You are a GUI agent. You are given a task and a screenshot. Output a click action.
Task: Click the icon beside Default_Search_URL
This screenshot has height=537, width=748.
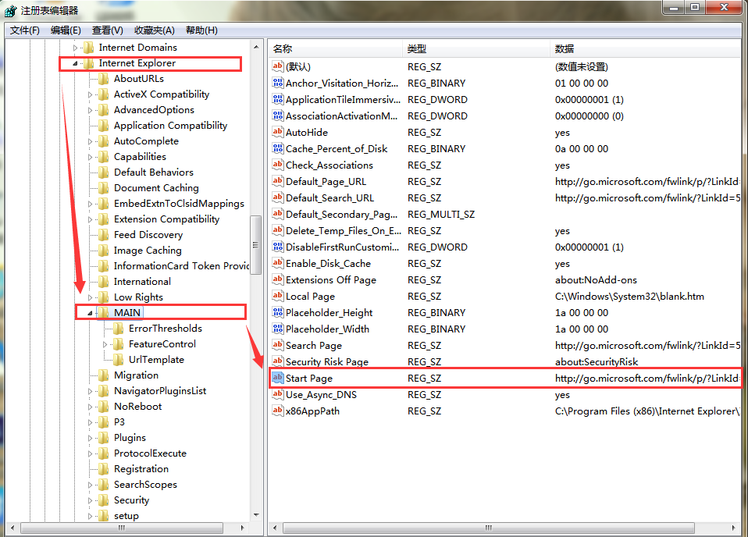(278, 197)
